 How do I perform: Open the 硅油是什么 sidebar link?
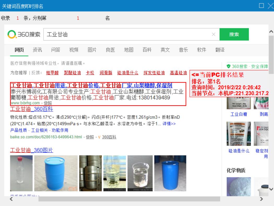[x=239, y=151]
